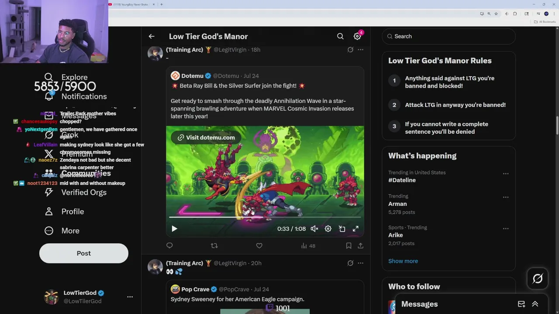
Task: Open LowTierGod account switcher menu
Action: (130, 297)
